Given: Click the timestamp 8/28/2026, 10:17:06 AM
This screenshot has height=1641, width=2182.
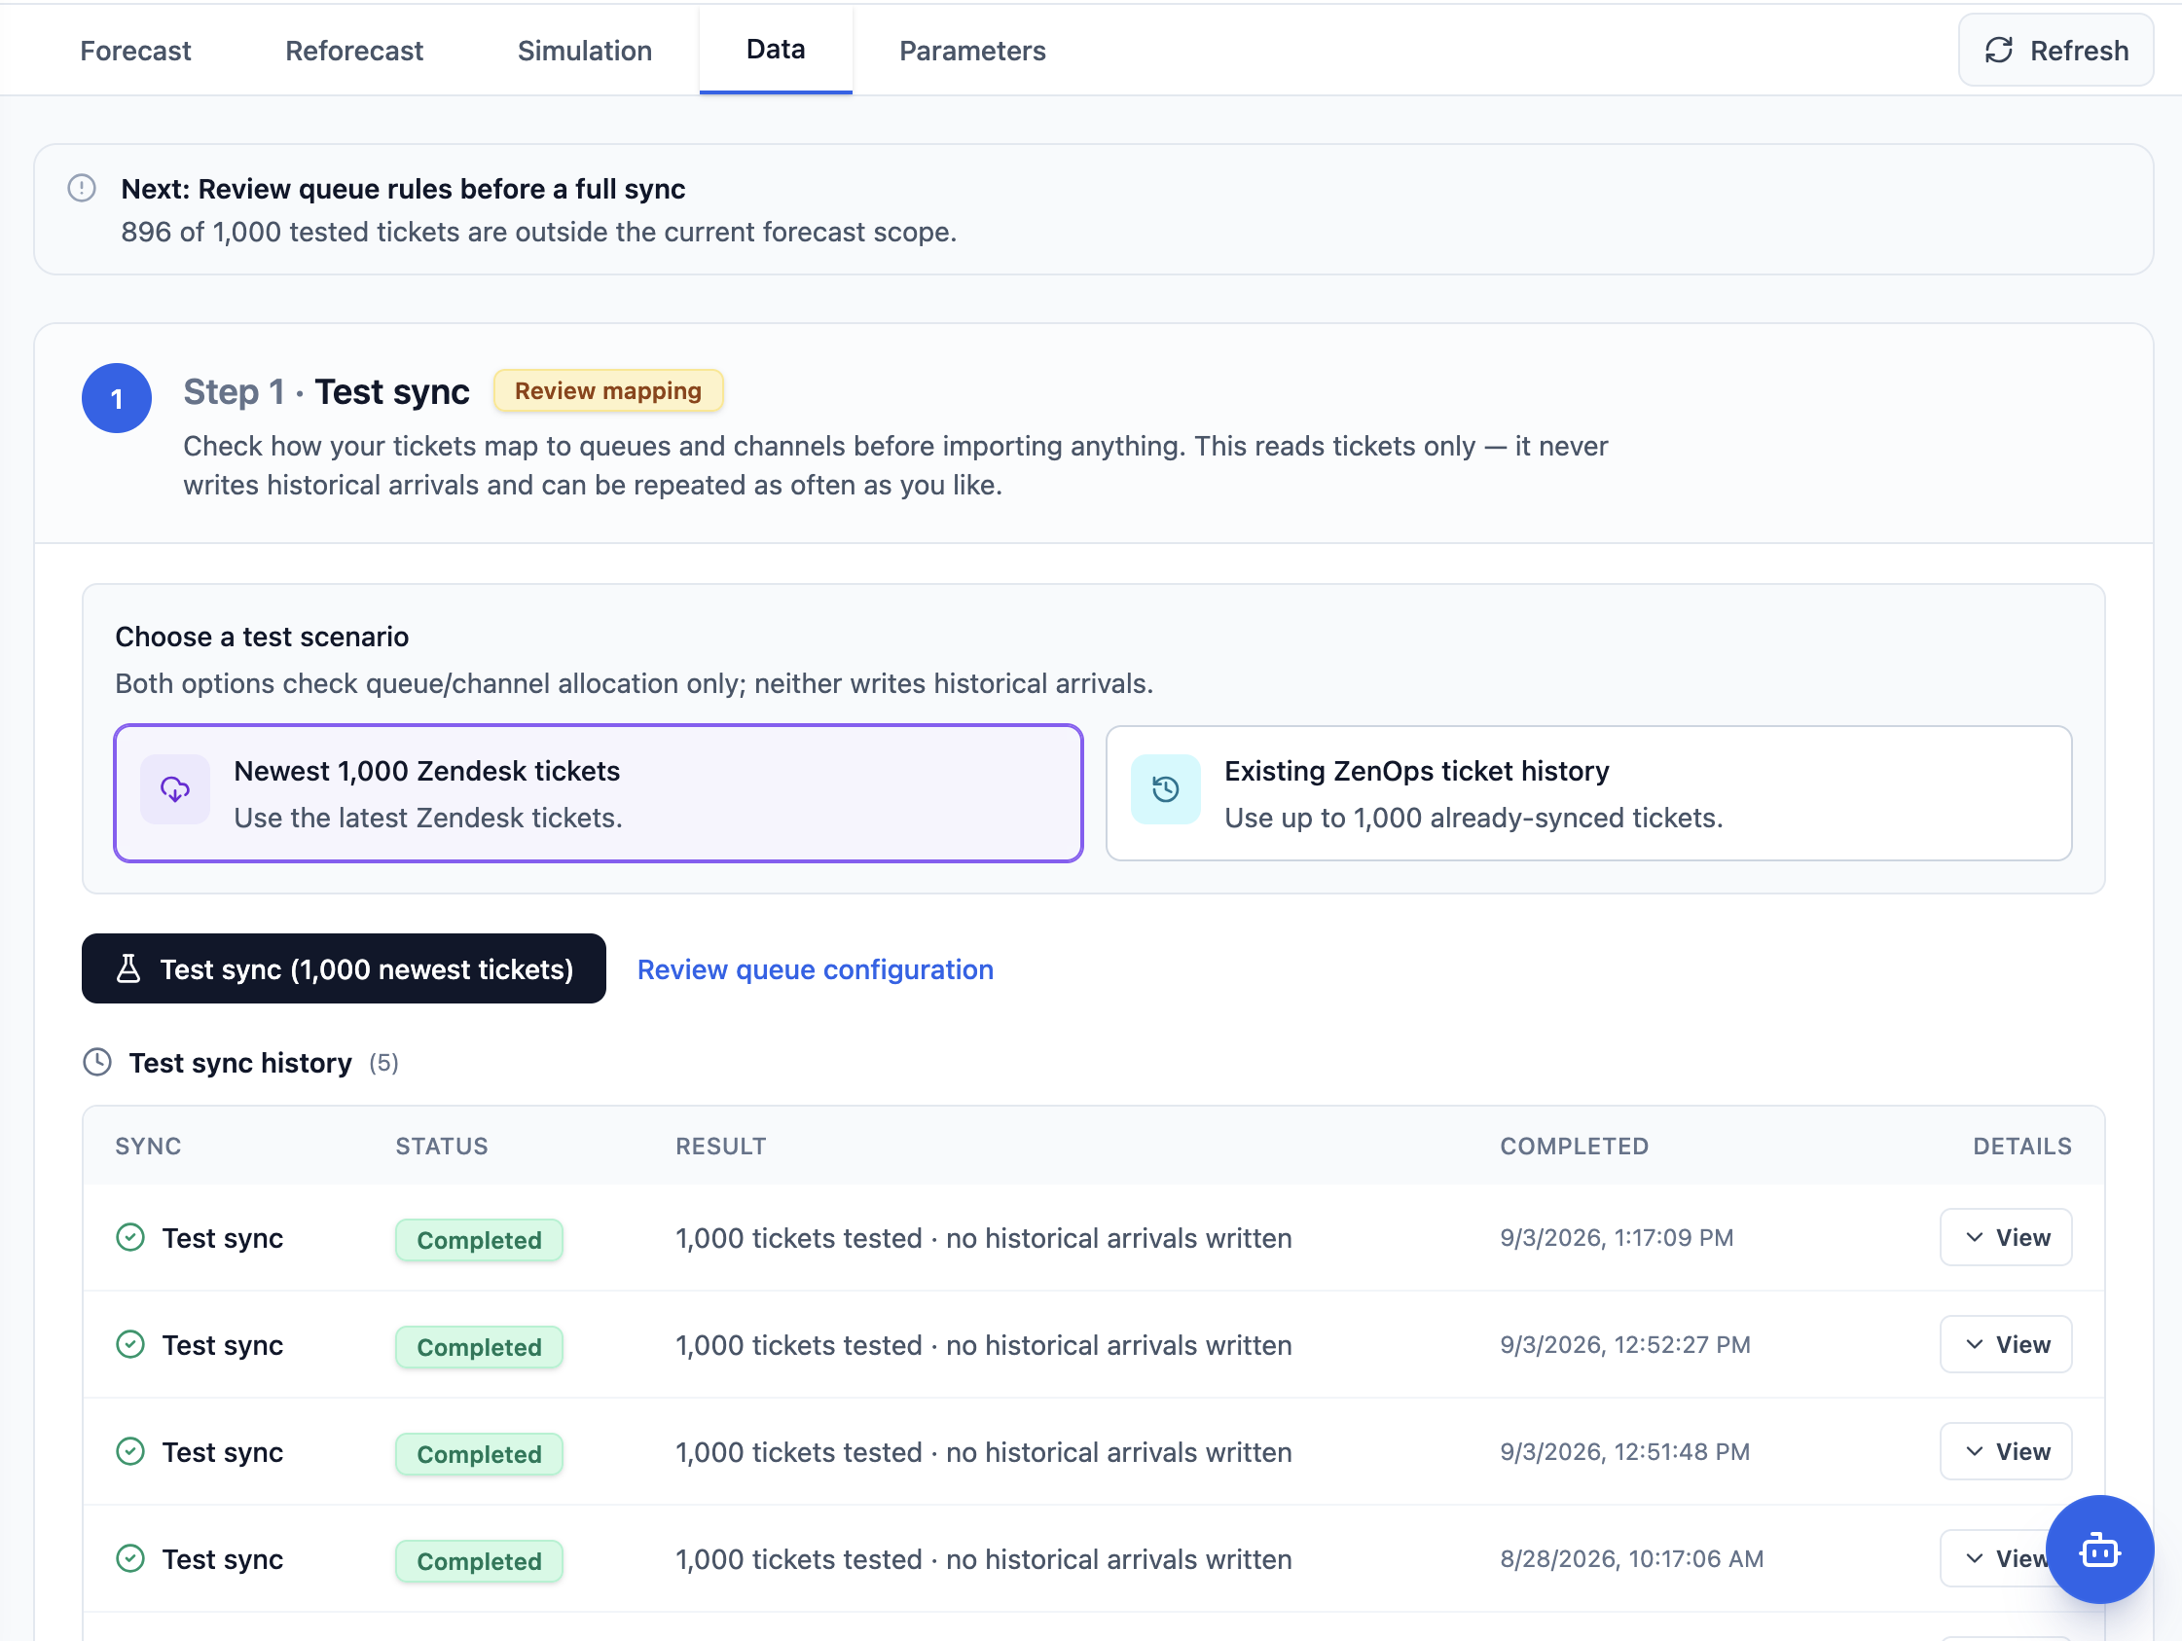Looking at the screenshot, I should tap(1632, 1559).
